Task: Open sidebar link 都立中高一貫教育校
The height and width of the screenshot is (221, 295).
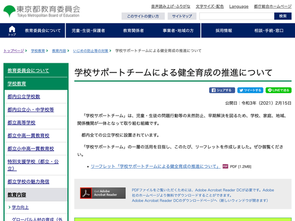Action: pyautogui.click(x=28, y=136)
